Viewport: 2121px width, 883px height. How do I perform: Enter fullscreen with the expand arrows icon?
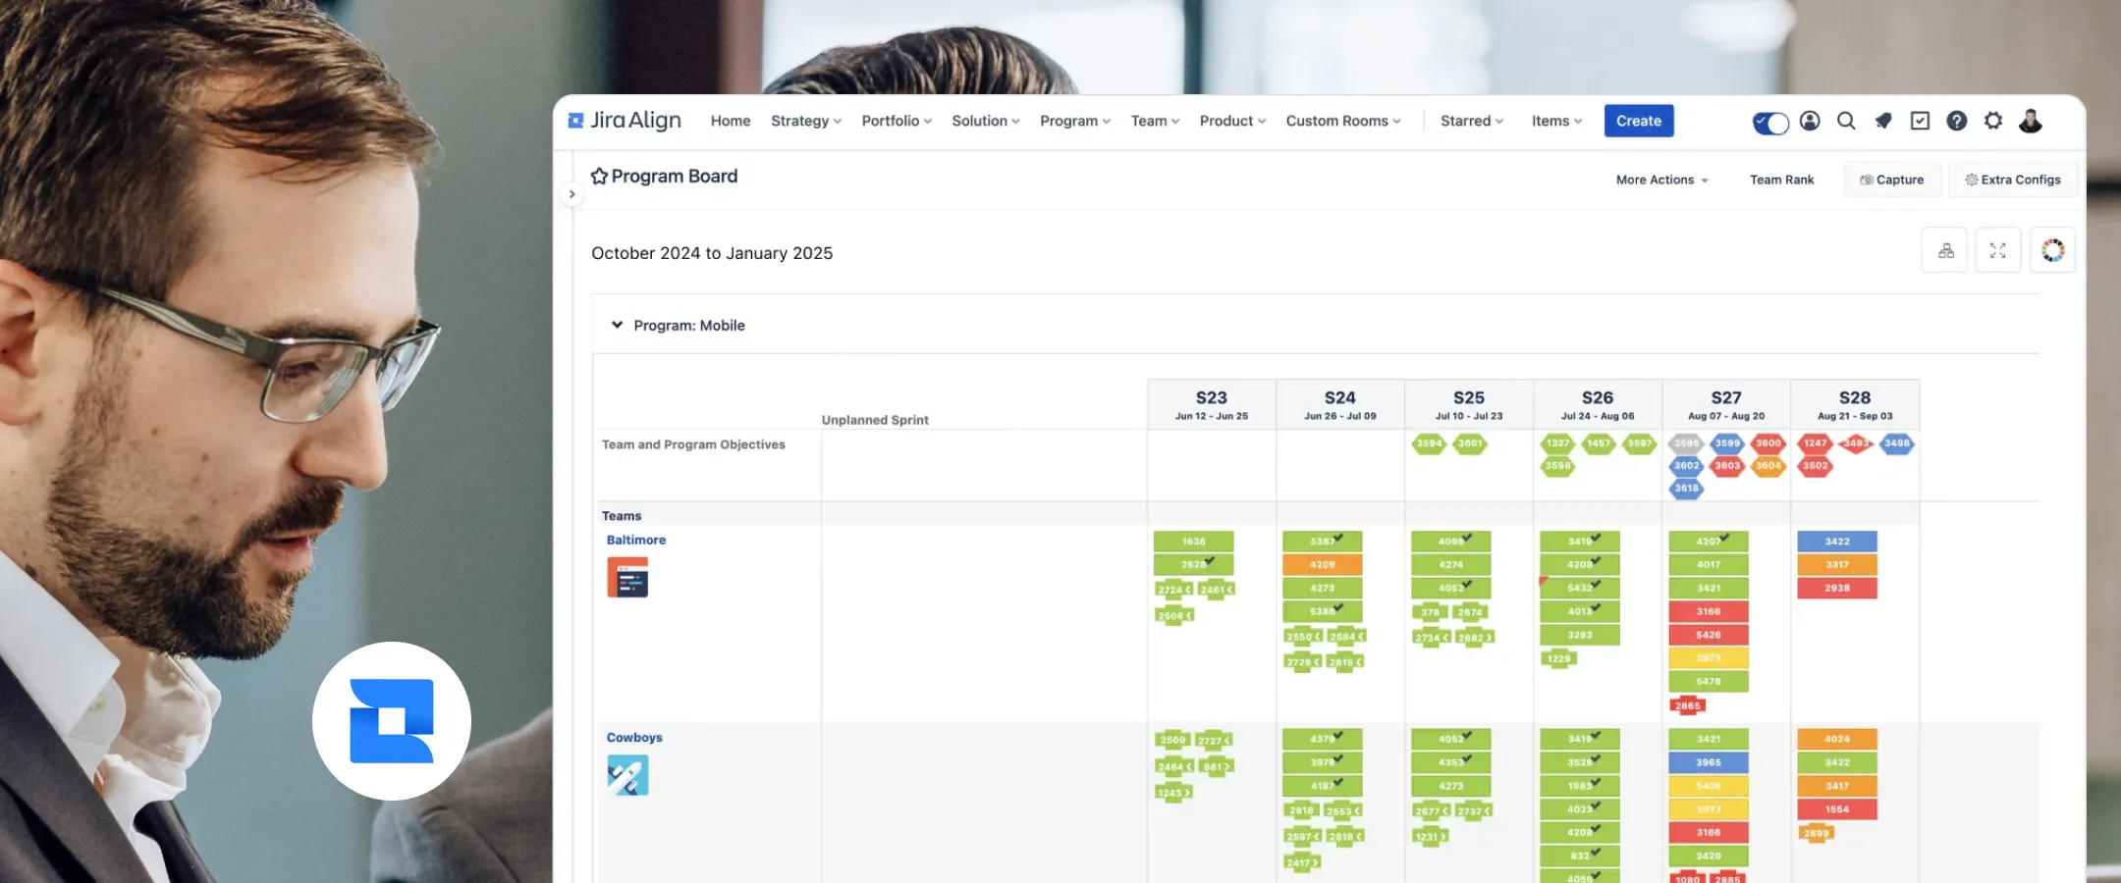click(x=1997, y=249)
